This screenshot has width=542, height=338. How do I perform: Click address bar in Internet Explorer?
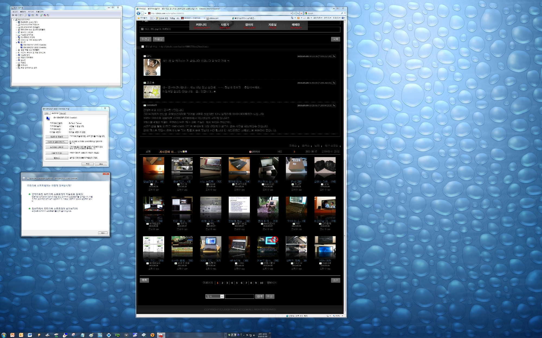(219, 13)
